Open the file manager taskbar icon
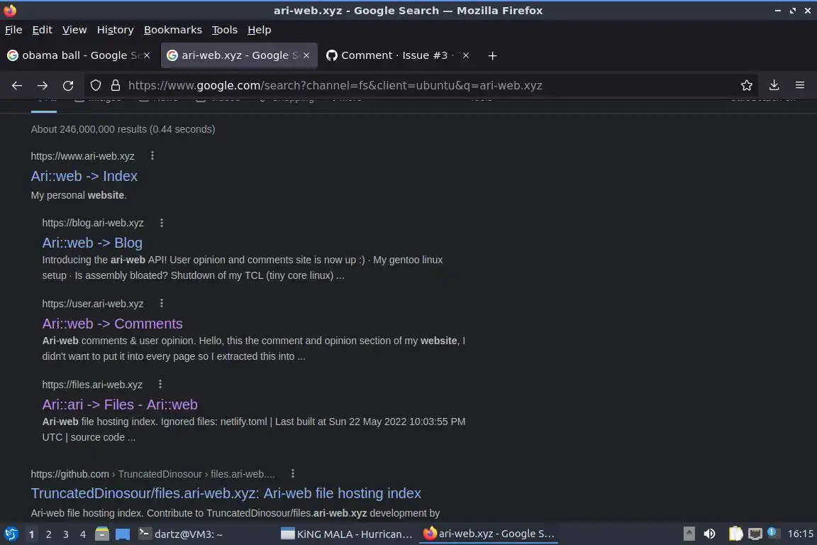The height and width of the screenshot is (545, 817). tap(102, 534)
